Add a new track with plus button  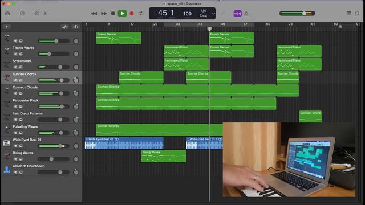7,27
